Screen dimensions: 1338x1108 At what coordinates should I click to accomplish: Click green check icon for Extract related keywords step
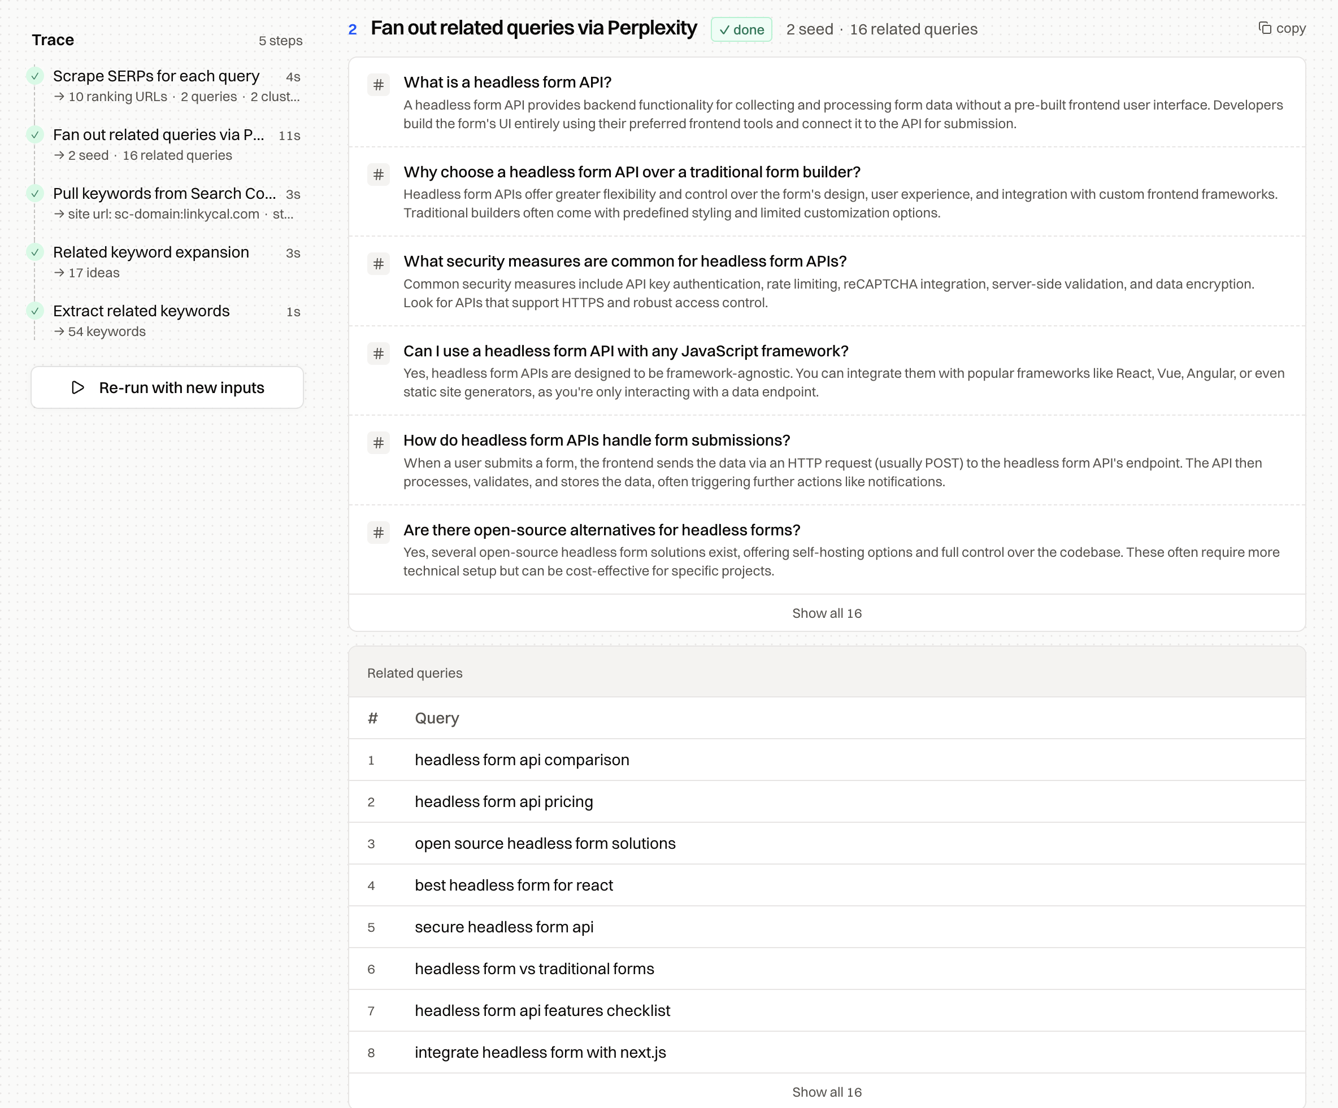coord(35,311)
